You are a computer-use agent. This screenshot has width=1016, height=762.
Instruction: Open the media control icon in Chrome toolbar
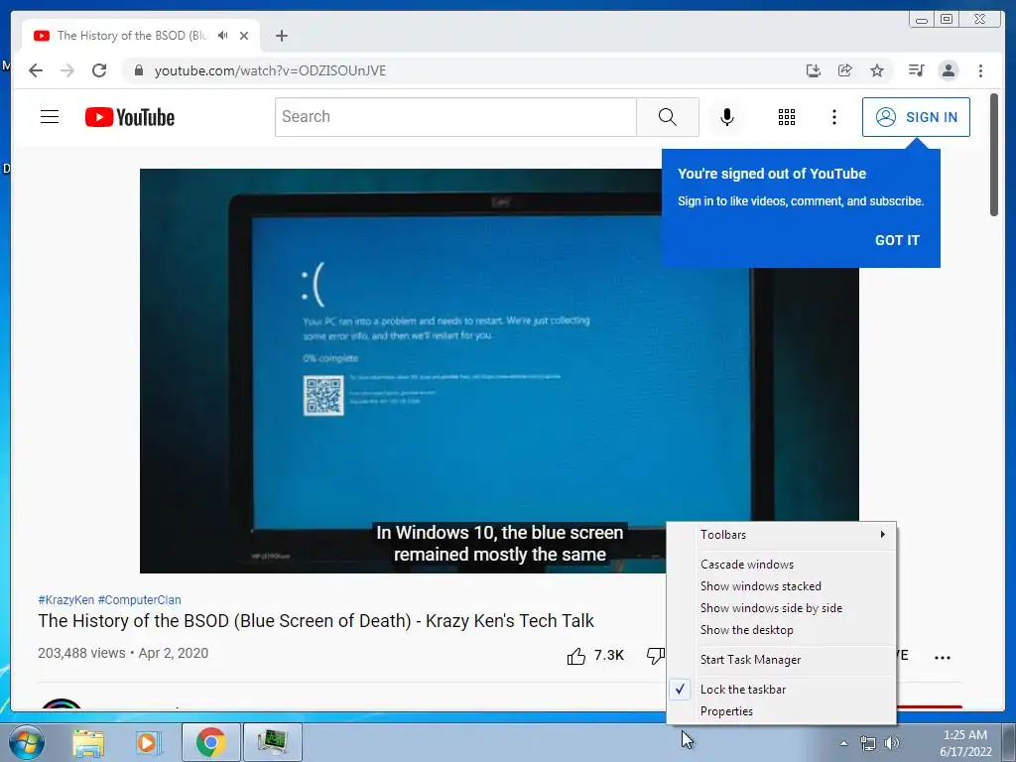tap(916, 70)
